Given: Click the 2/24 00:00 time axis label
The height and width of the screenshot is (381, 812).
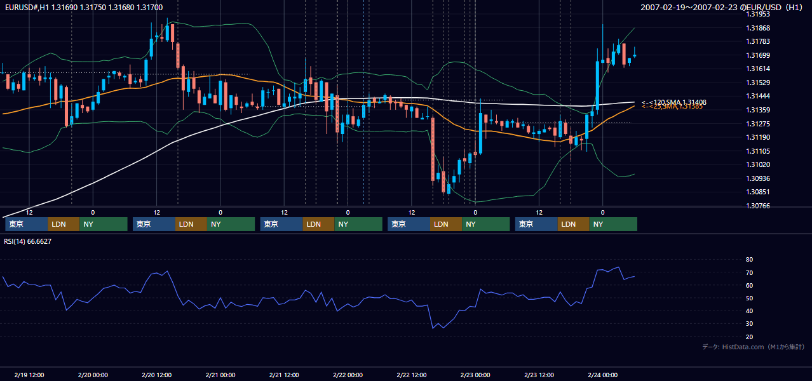Looking at the screenshot, I should pos(602,375).
